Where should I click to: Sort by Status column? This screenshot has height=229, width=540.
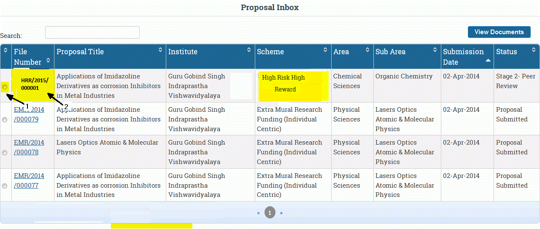[x=534, y=50]
